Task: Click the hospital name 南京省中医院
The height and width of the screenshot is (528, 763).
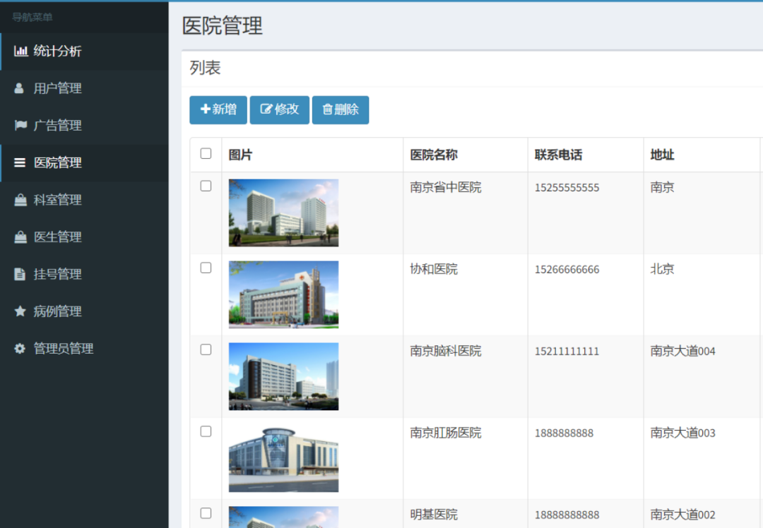Action: tap(446, 187)
